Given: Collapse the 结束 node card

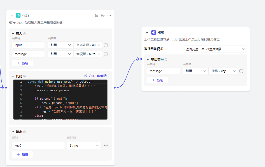Looking at the screenshot, I should pos(147,32).
